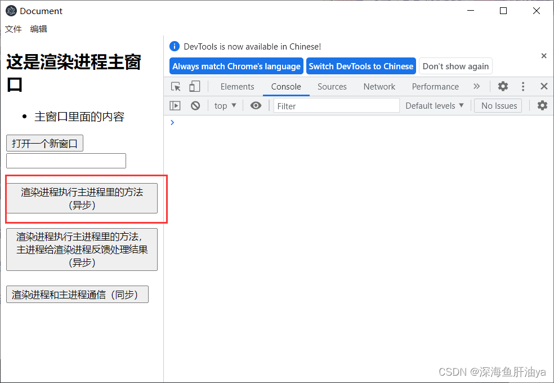Open the JavaScript context dropdown labeled top
554x383 pixels.
click(224, 105)
